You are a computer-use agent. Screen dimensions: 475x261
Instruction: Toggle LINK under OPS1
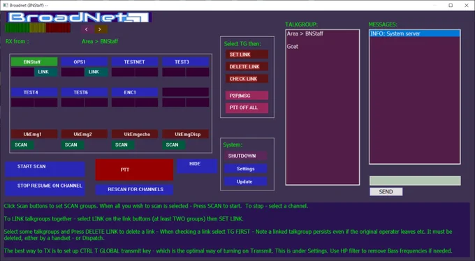pyautogui.click(x=96, y=72)
